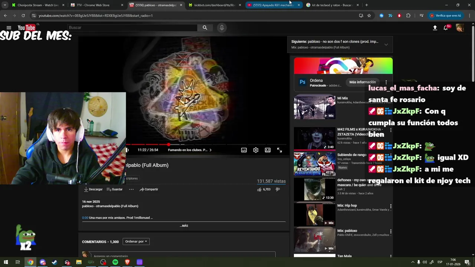Open the player settings gear
Viewport: 475px width, 267px height.
(x=256, y=150)
